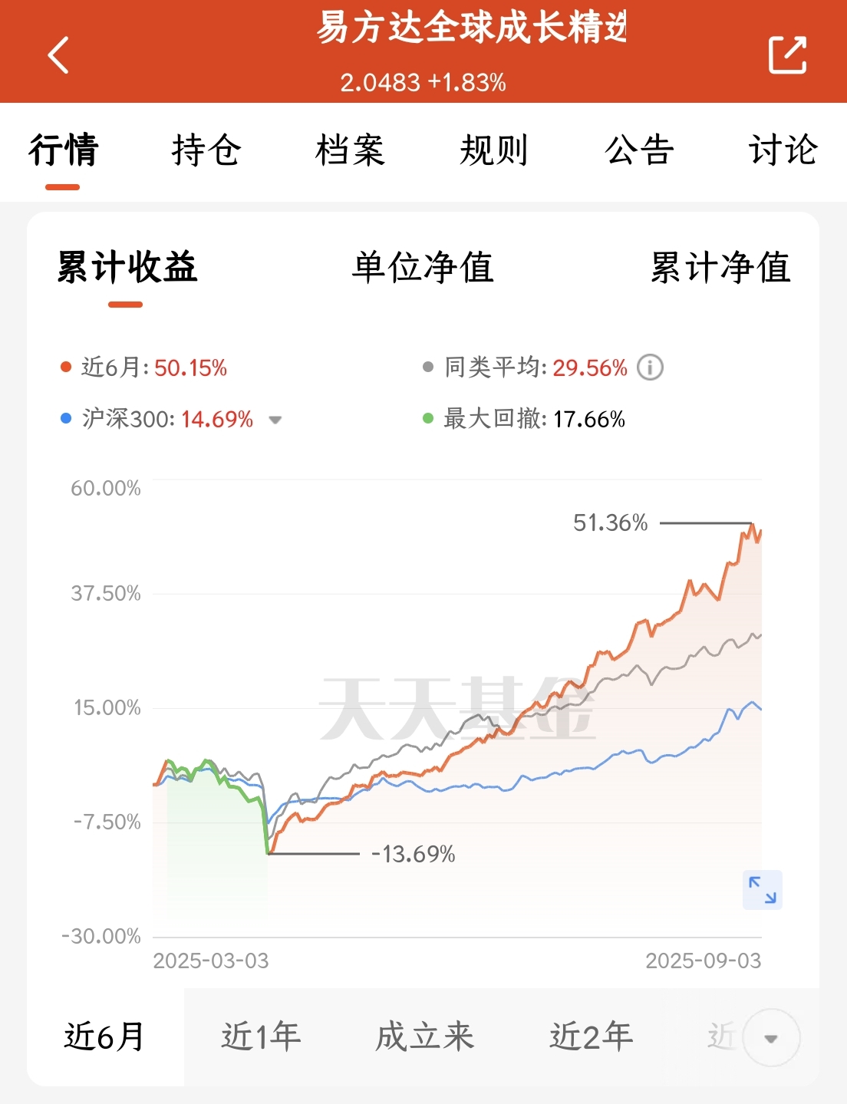
Task: Open the share icon in header
Action: [x=788, y=54]
